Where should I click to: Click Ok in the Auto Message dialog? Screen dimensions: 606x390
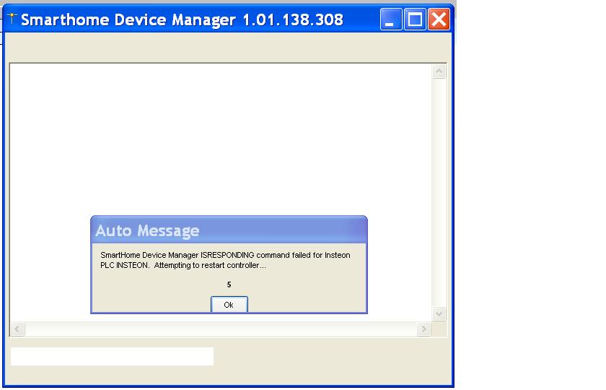tap(229, 305)
